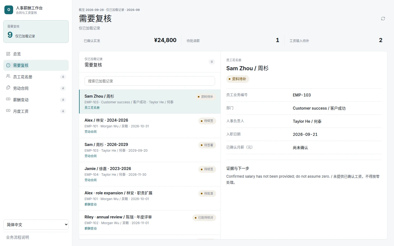Select 需要复核 in the sidebar menu
Screen dimensions: 394x246
point(36,65)
